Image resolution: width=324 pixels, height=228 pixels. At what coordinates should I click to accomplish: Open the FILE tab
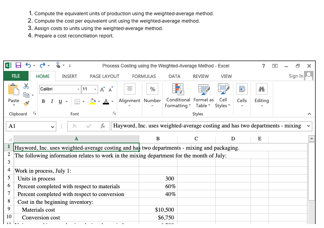(16, 76)
